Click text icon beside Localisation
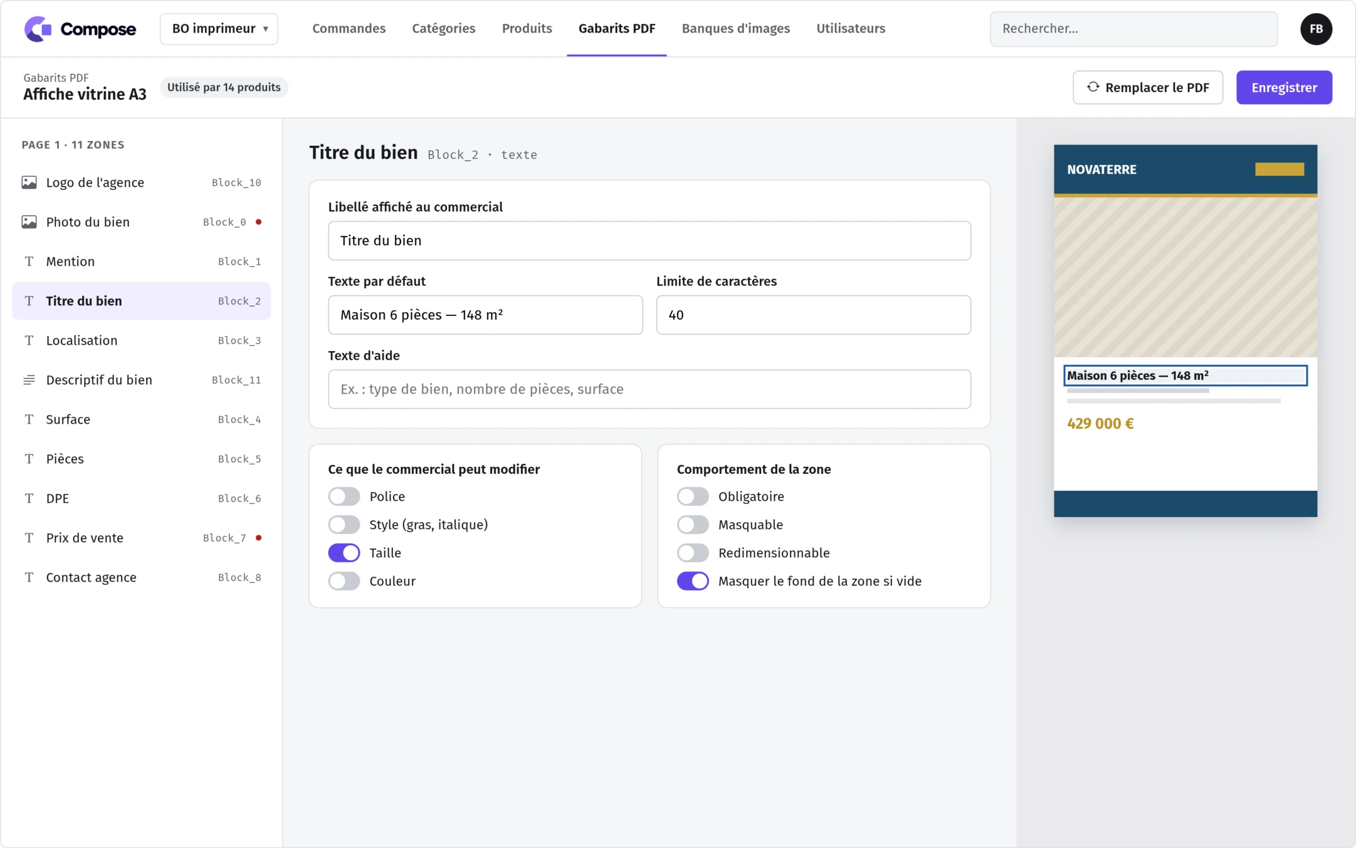 [x=29, y=340]
